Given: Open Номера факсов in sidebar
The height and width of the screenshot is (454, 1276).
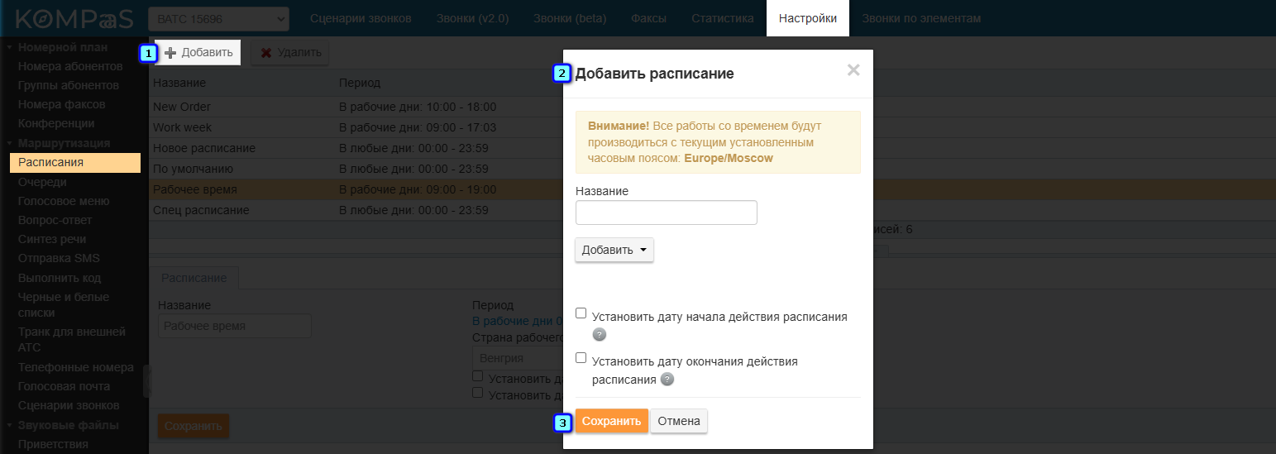Looking at the screenshot, I should 62,104.
